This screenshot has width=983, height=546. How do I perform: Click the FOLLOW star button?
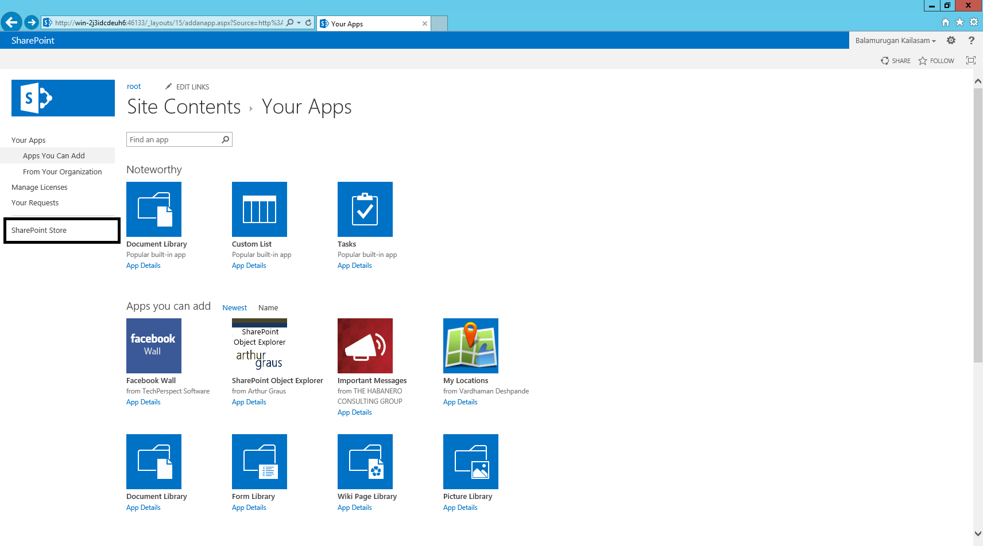[x=936, y=61]
